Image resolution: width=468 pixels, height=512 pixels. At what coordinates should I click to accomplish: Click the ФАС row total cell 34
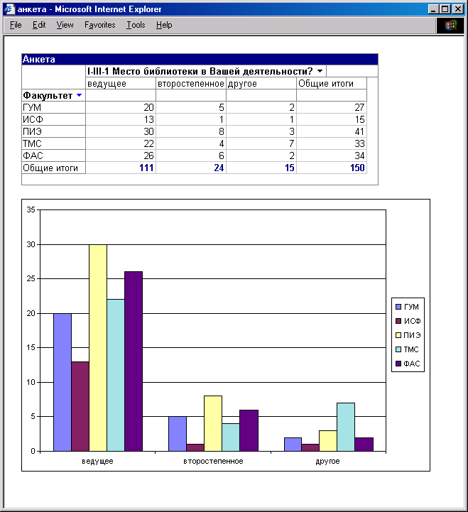[x=332, y=156]
